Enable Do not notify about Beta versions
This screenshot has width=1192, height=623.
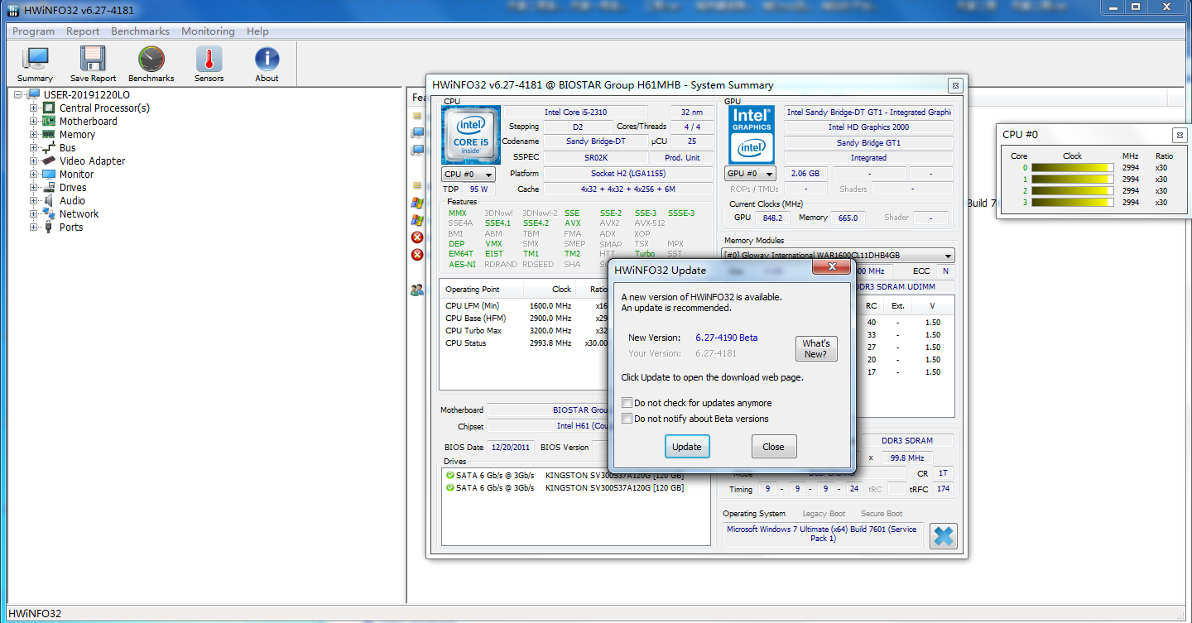point(627,419)
